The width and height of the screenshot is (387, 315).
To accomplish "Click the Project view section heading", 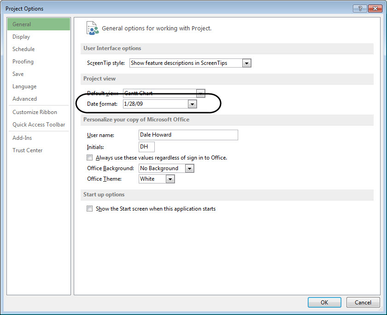I will coord(100,79).
